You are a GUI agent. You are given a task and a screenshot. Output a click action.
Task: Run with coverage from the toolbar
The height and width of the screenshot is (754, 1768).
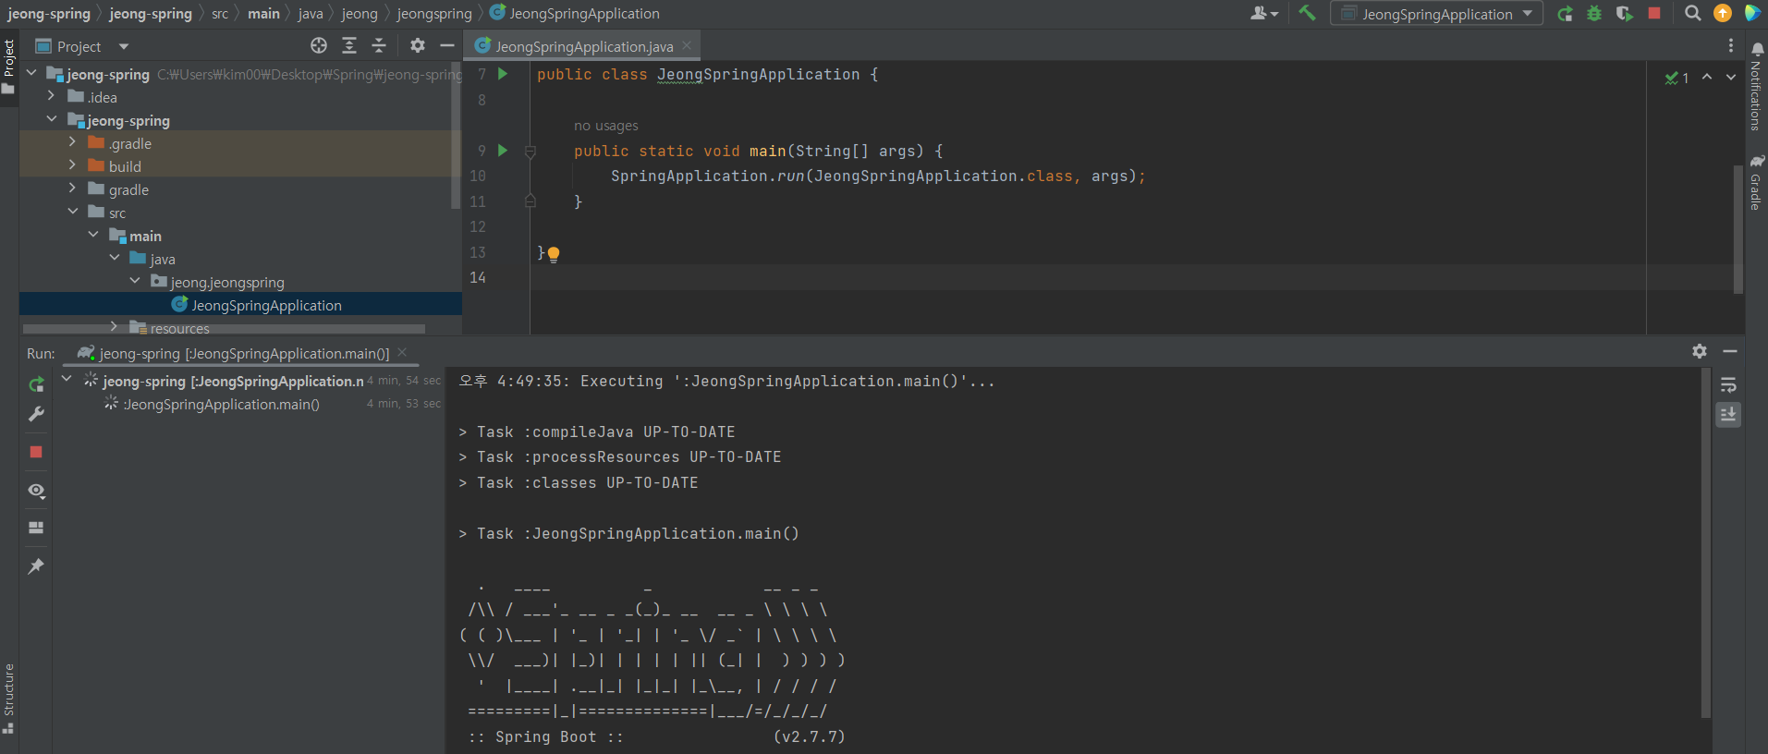(x=1624, y=14)
